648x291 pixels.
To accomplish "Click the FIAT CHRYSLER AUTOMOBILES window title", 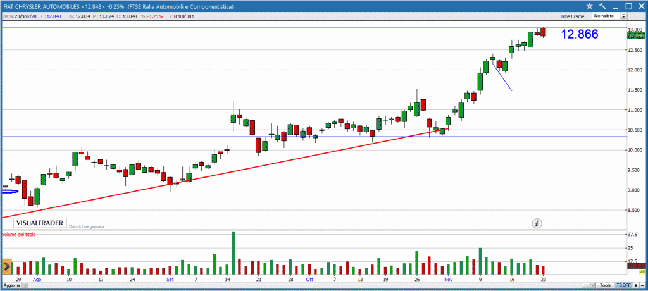I will [x=118, y=6].
